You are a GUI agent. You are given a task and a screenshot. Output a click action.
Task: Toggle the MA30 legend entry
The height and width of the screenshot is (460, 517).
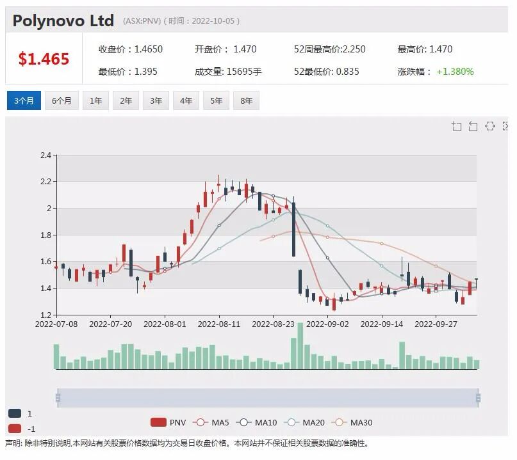click(x=352, y=422)
